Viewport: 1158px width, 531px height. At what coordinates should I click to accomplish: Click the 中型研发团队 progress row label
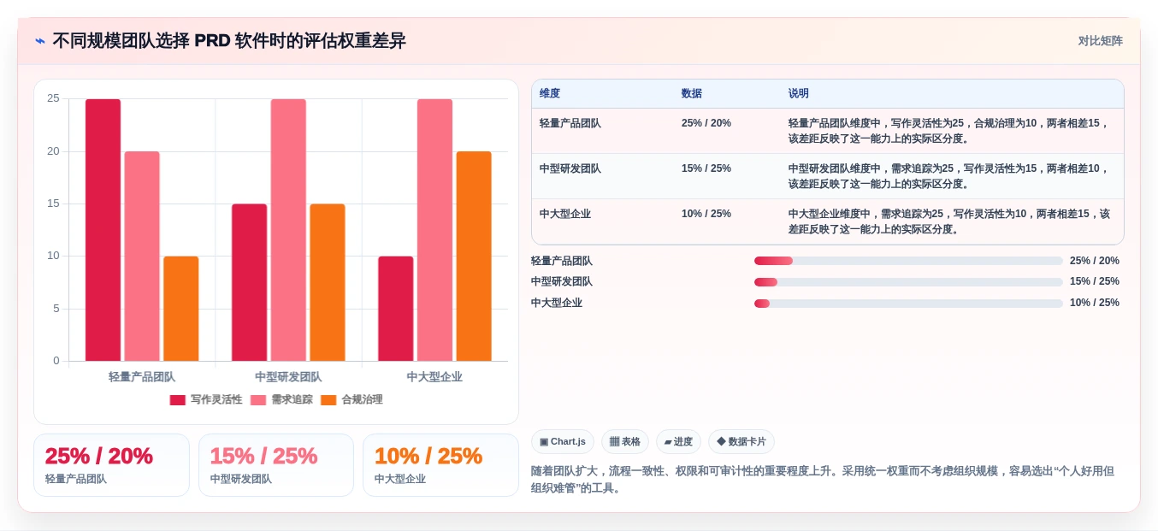562,282
